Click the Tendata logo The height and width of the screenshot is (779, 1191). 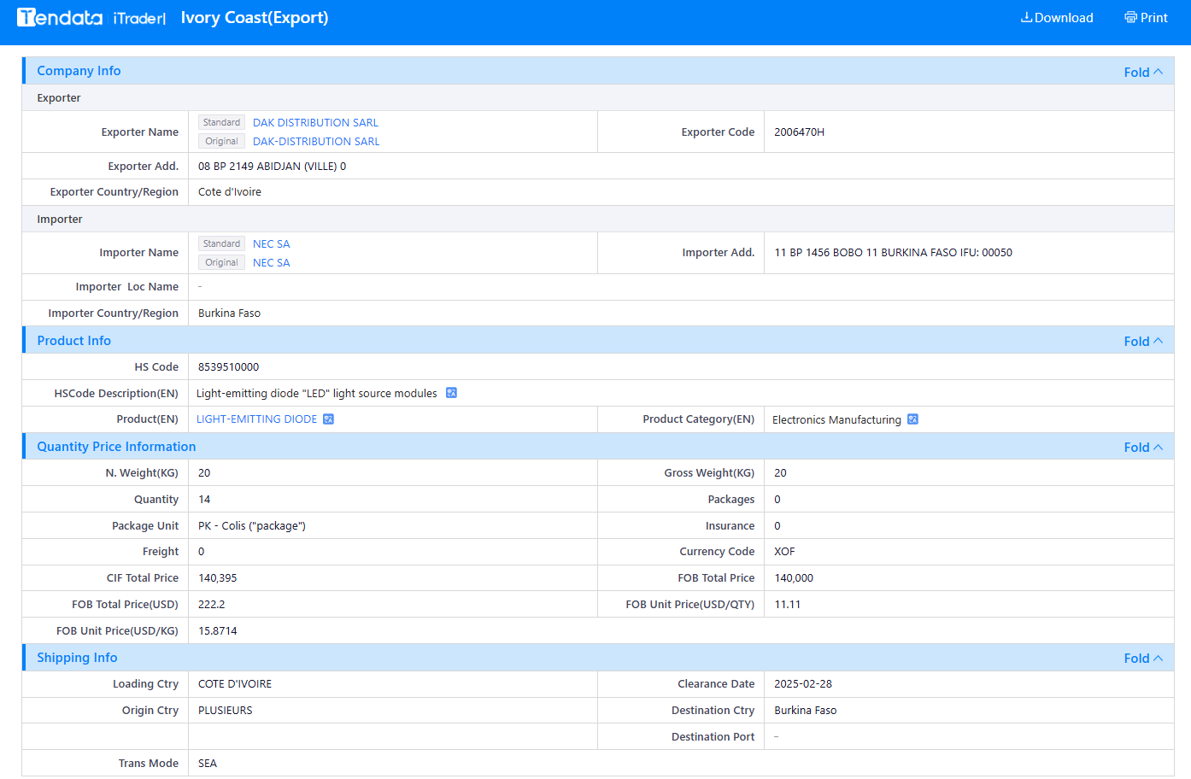point(60,17)
